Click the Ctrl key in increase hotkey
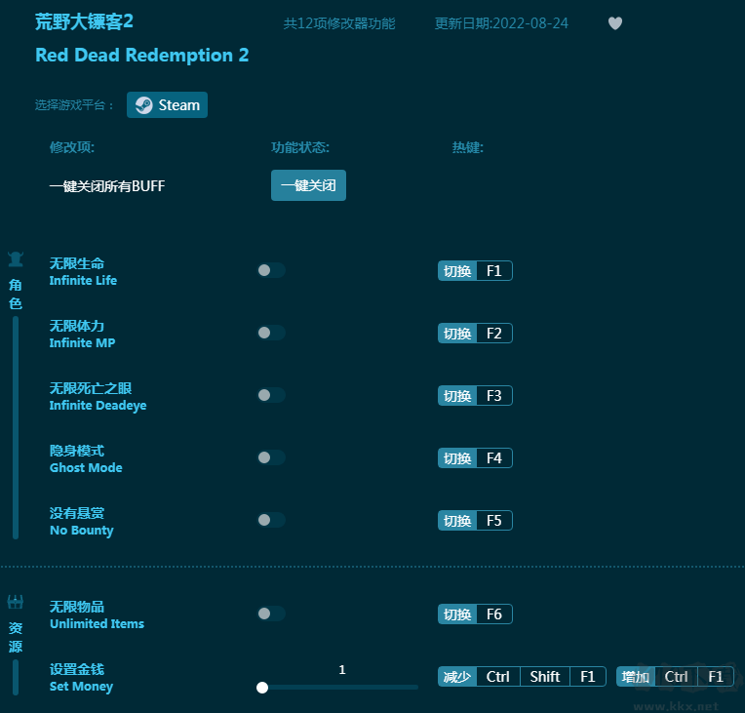Image resolution: width=745 pixels, height=713 pixels. coord(676,676)
